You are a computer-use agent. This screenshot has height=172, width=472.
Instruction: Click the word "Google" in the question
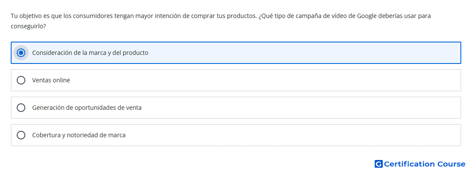[366, 16]
